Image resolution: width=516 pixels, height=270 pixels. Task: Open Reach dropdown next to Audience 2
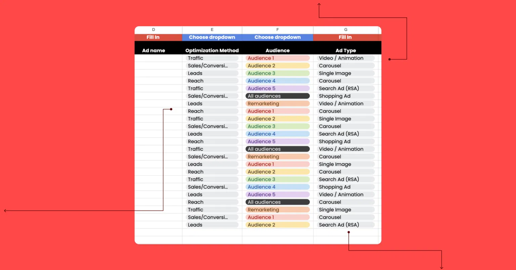(x=212, y=172)
